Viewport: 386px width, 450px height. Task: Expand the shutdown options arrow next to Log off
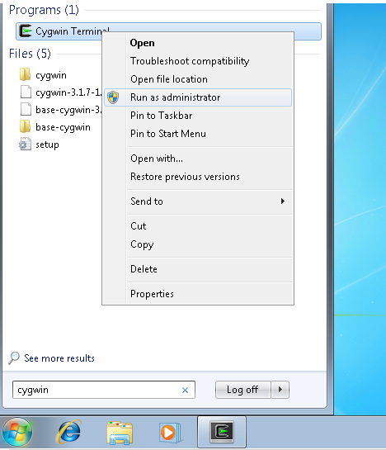pos(280,390)
